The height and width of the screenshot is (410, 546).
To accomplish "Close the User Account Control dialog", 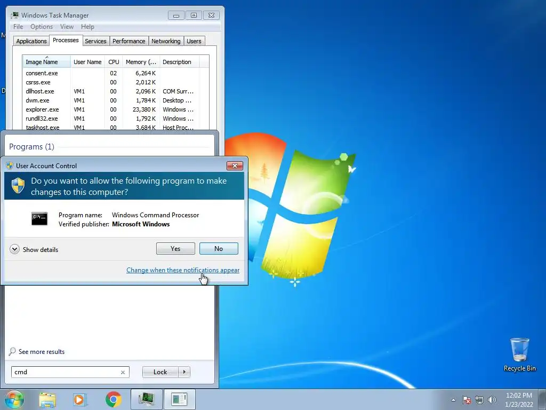I will 235,165.
